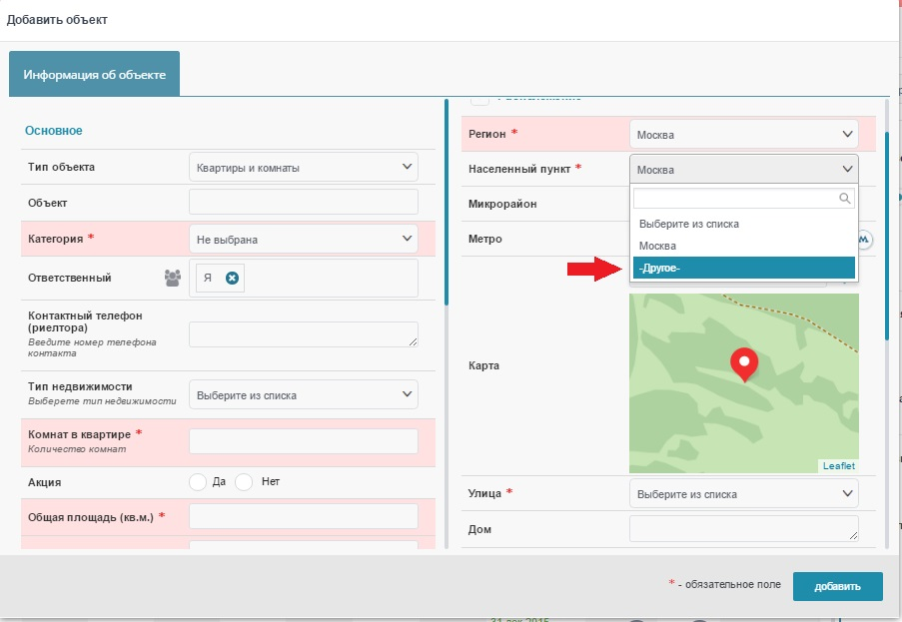Open the responsible users group icon
Image resolution: width=902 pixels, height=622 pixels.
click(172, 278)
